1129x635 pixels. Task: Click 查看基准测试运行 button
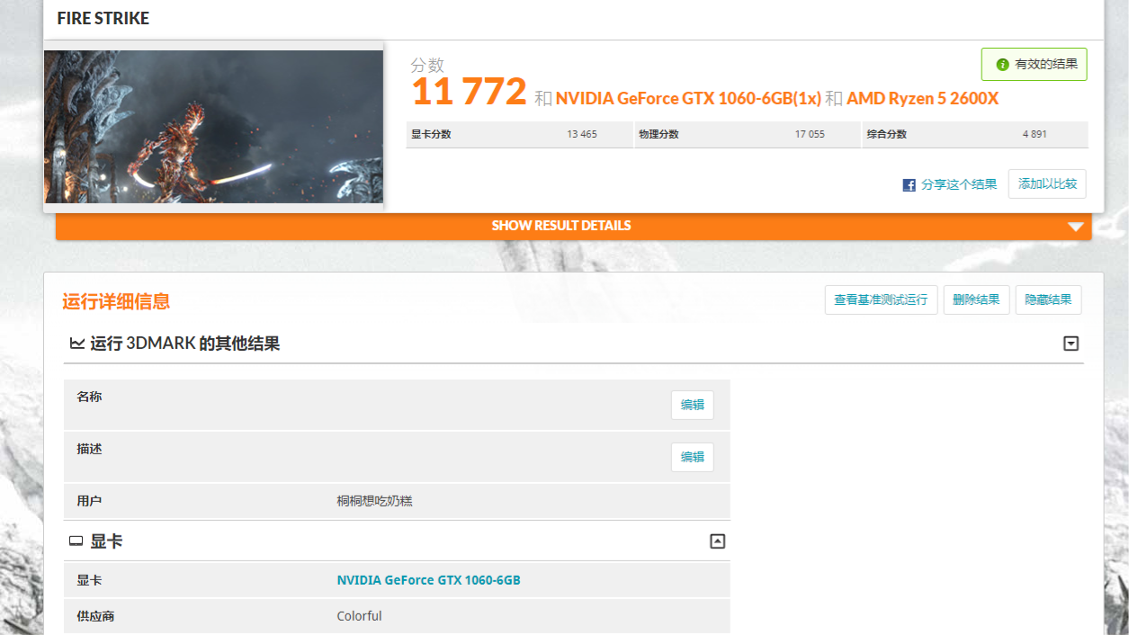881,300
